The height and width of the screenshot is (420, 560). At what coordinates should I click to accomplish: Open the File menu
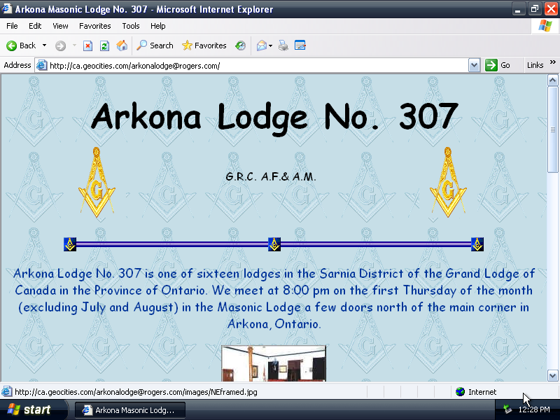pos(12,26)
